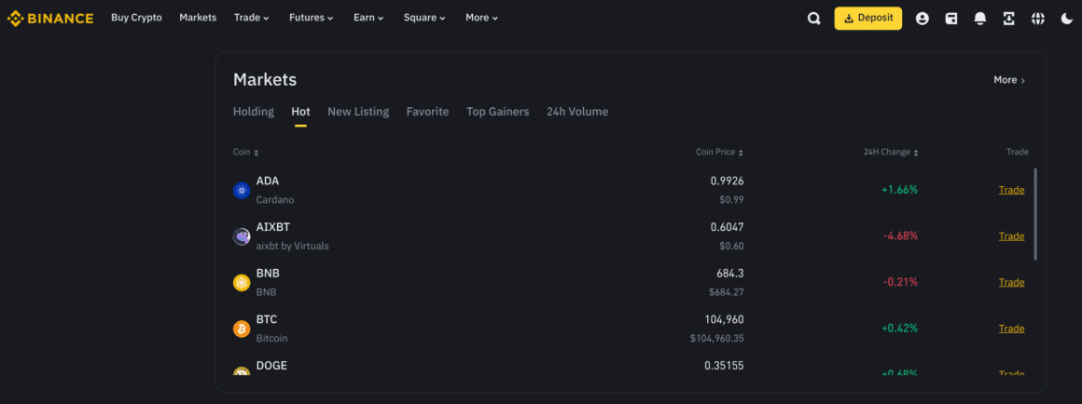The width and height of the screenshot is (1082, 404).
Task: Open the notifications bell icon
Action: tap(980, 19)
